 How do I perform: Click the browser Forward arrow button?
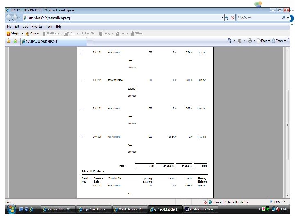(x=15, y=18)
